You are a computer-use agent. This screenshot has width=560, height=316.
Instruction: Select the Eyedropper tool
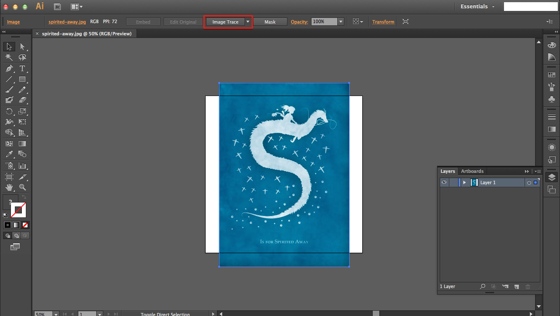point(9,154)
